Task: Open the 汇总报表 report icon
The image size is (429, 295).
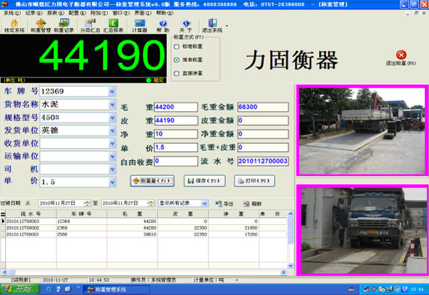Action: pyautogui.click(x=113, y=25)
